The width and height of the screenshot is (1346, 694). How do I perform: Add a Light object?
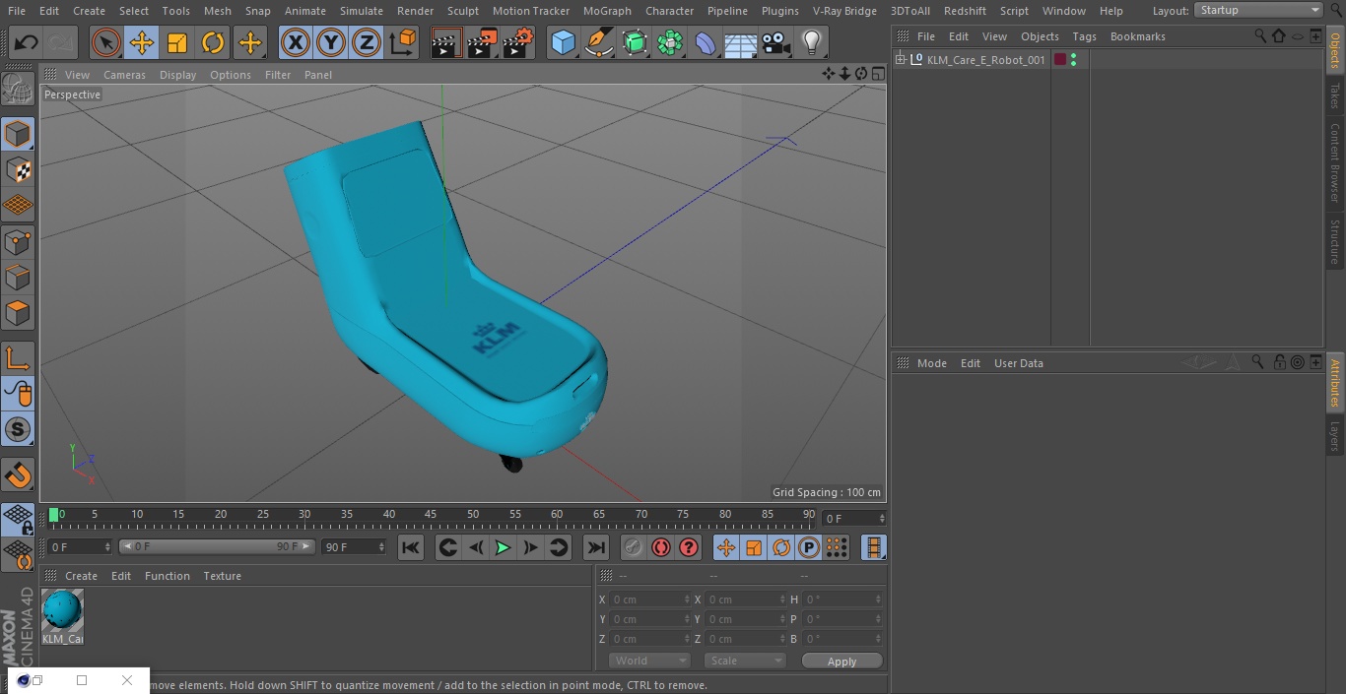point(811,43)
